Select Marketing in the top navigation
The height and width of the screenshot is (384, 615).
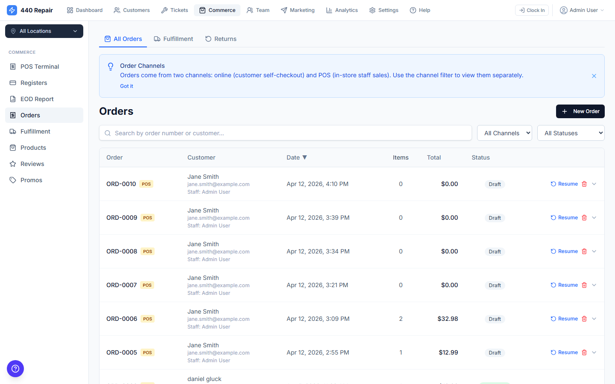coord(298,10)
